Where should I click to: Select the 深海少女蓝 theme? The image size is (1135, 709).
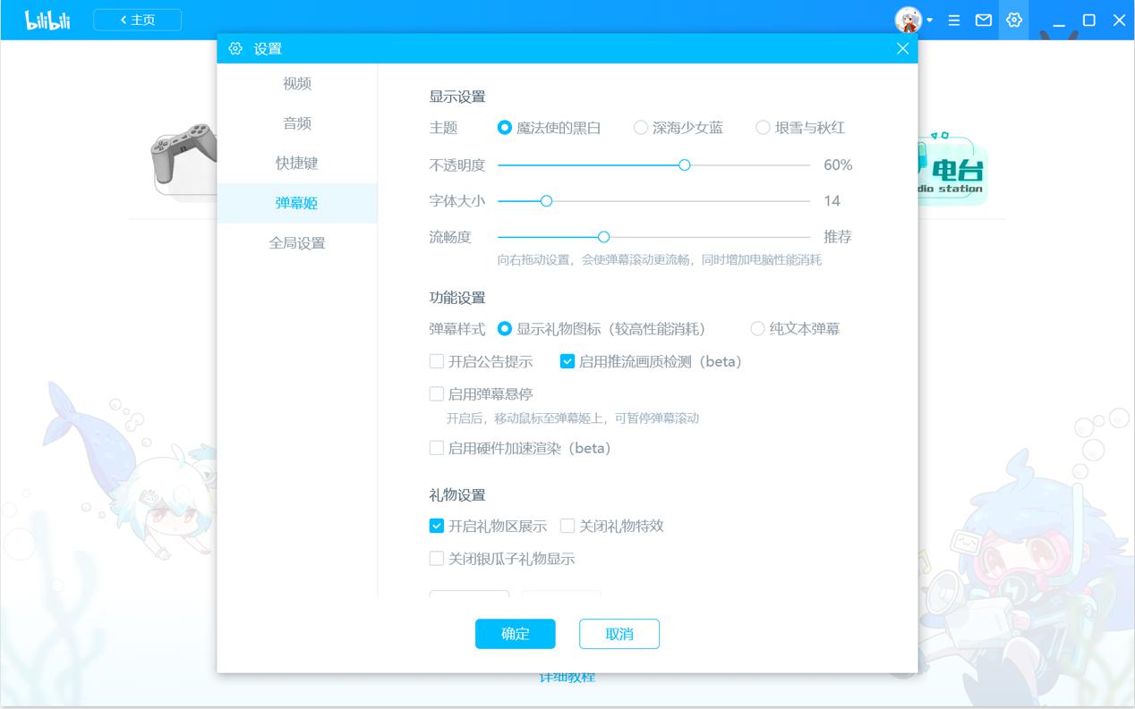[x=641, y=128]
